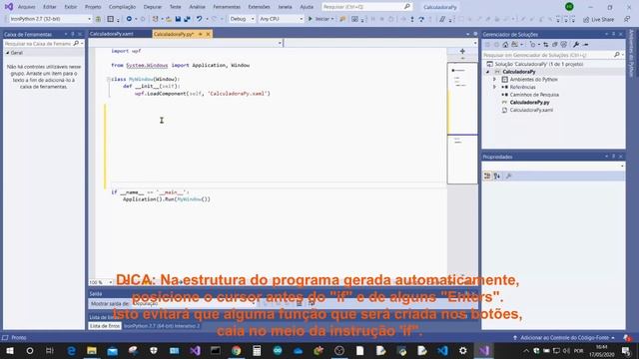The height and width of the screenshot is (359, 639).
Task: Click the Home icon in Solution Explorer toolbar
Action: pos(505,44)
